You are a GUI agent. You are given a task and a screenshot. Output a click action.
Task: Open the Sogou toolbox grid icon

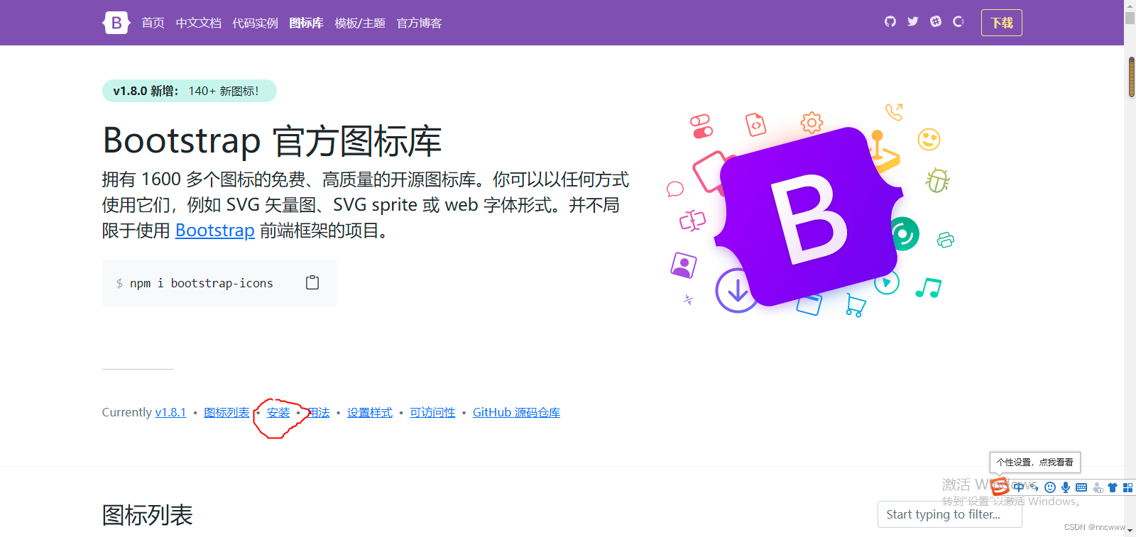1127,487
